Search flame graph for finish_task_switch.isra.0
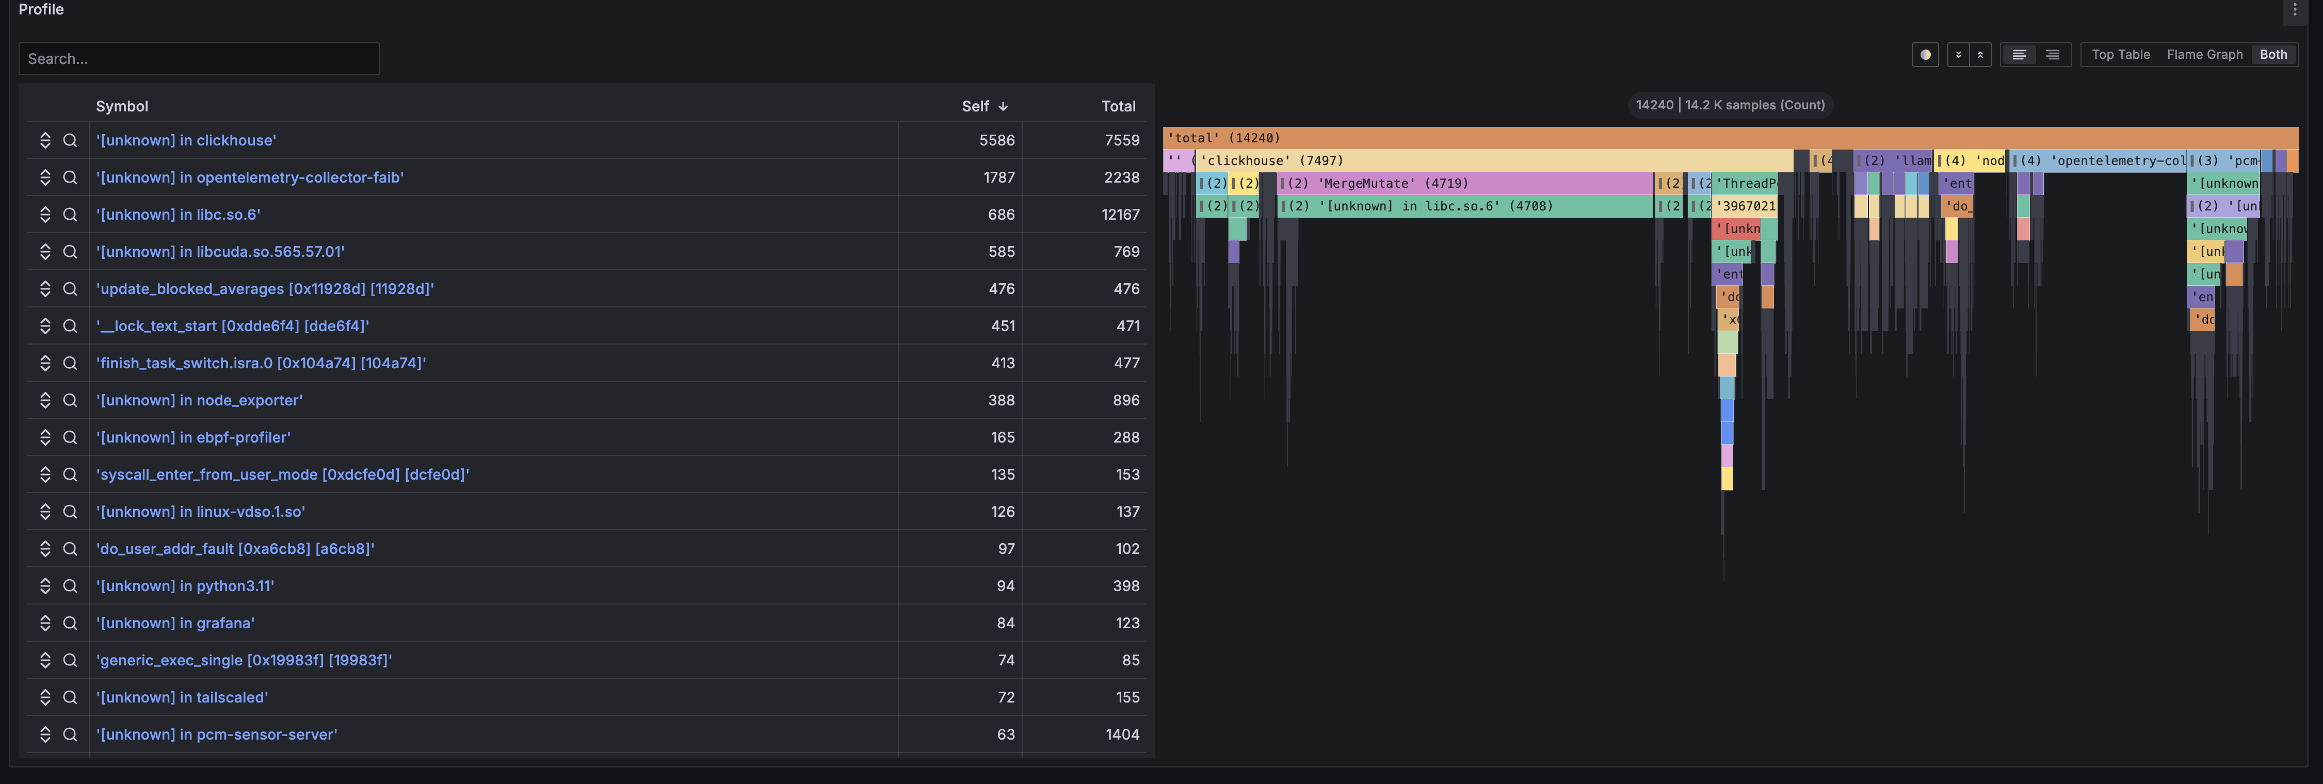The width and height of the screenshot is (2323, 784). tap(70, 363)
